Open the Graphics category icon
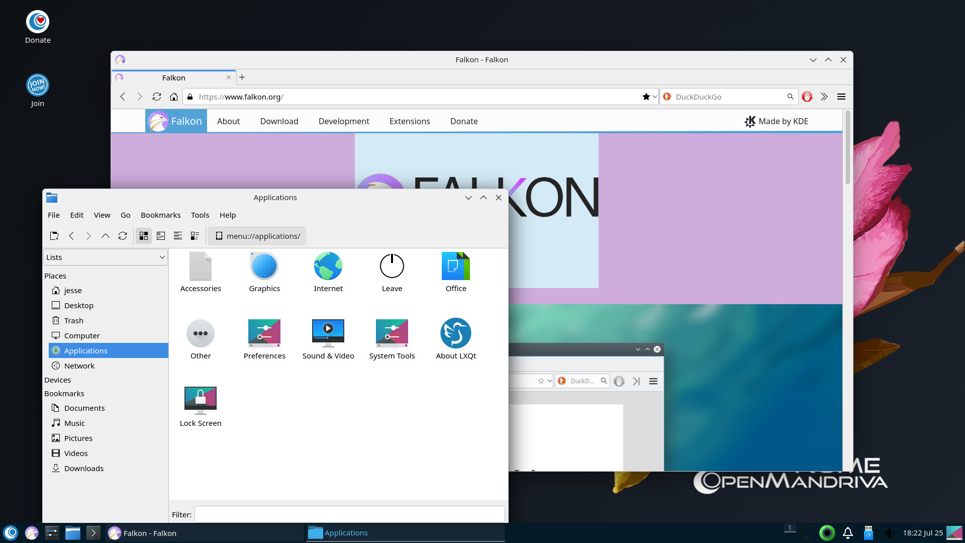 [x=264, y=266]
